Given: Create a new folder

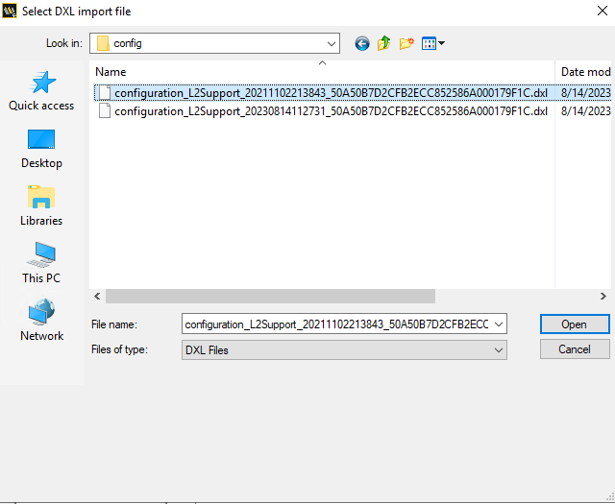Looking at the screenshot, I should coord(406,43).
